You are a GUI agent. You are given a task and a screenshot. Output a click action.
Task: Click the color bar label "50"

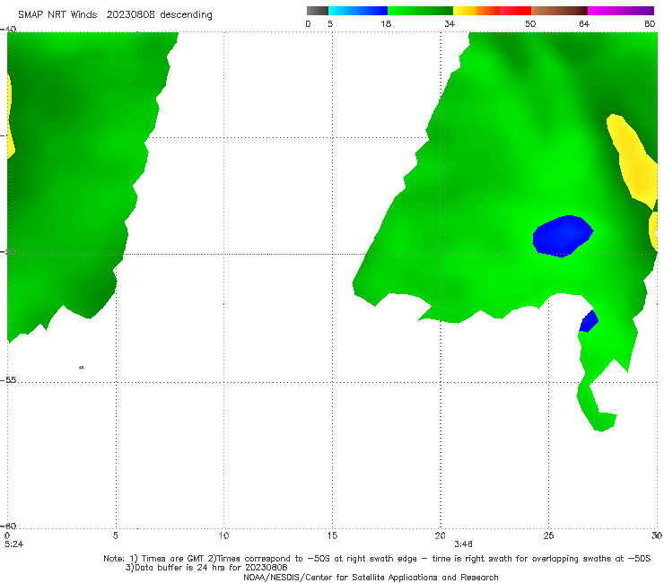(530, 24)
